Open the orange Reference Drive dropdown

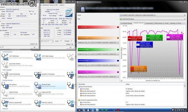pyautogui.click(x=98, y=43)
